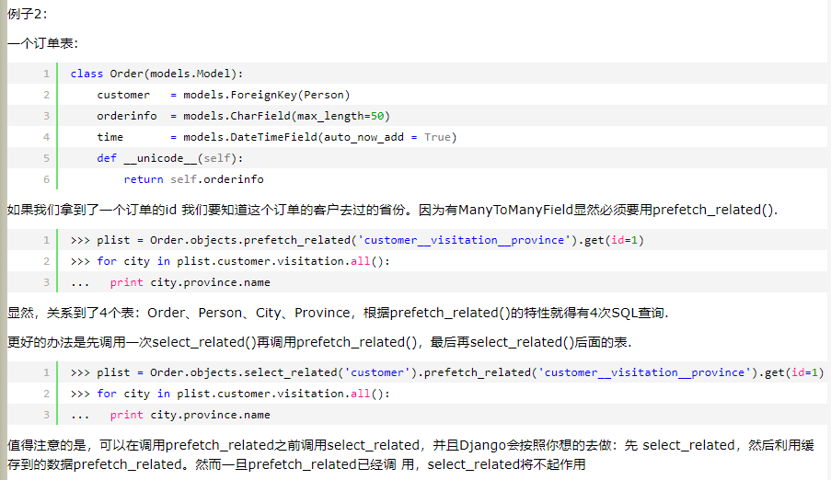Viewport: 831px width, 480px height.
Task: Click the paragraph starting "更好的办法是先调用"
Action: point(319,342)
